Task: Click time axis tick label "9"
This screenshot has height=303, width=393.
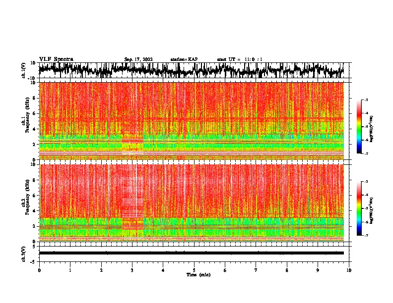Action: tap(318, 270)
